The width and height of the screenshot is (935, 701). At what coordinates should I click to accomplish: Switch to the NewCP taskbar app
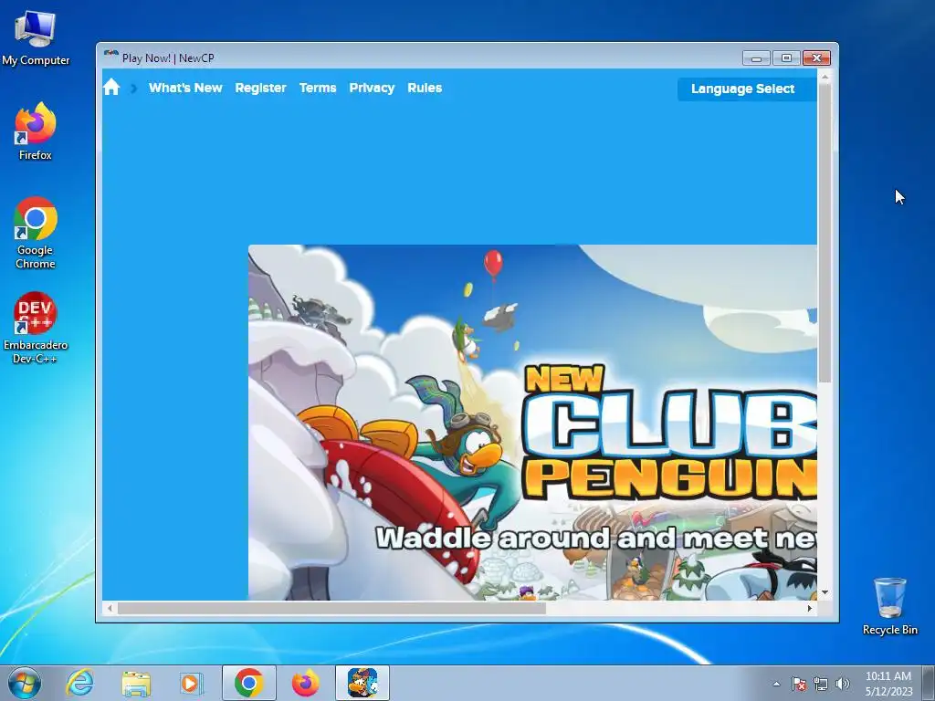tap(362, 683)
